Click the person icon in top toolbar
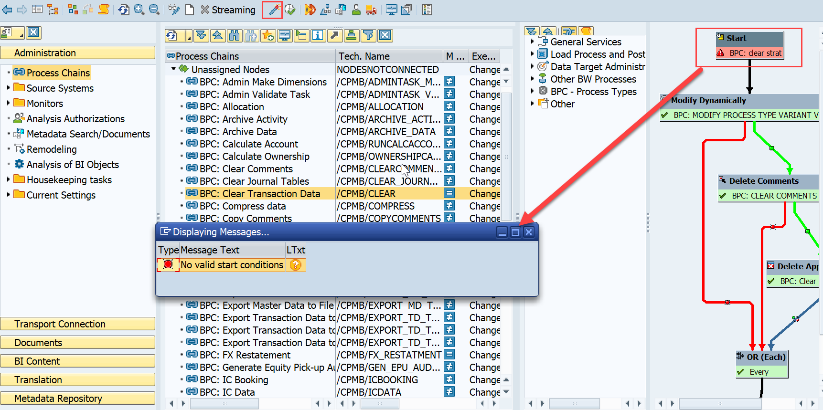Viewport: 823px width, 410px height. click(x=356, y=10)
